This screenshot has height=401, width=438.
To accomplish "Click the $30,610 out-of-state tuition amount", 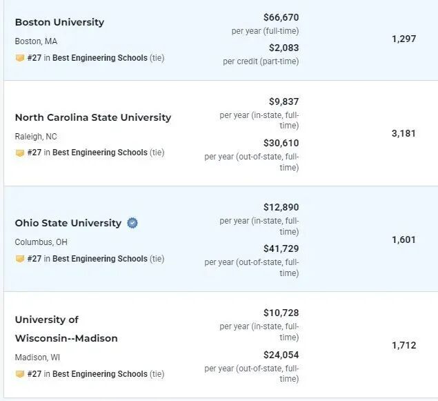I will 281,143.
